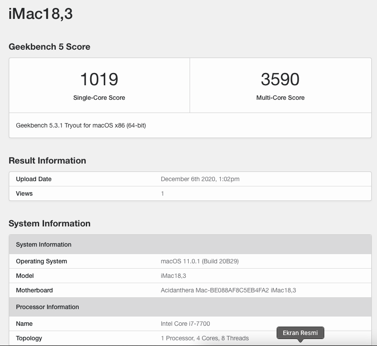The height and width of the screenshot is (346, 377).
Task: Click the 3590 multi-core score number
Action: (280, 80)
